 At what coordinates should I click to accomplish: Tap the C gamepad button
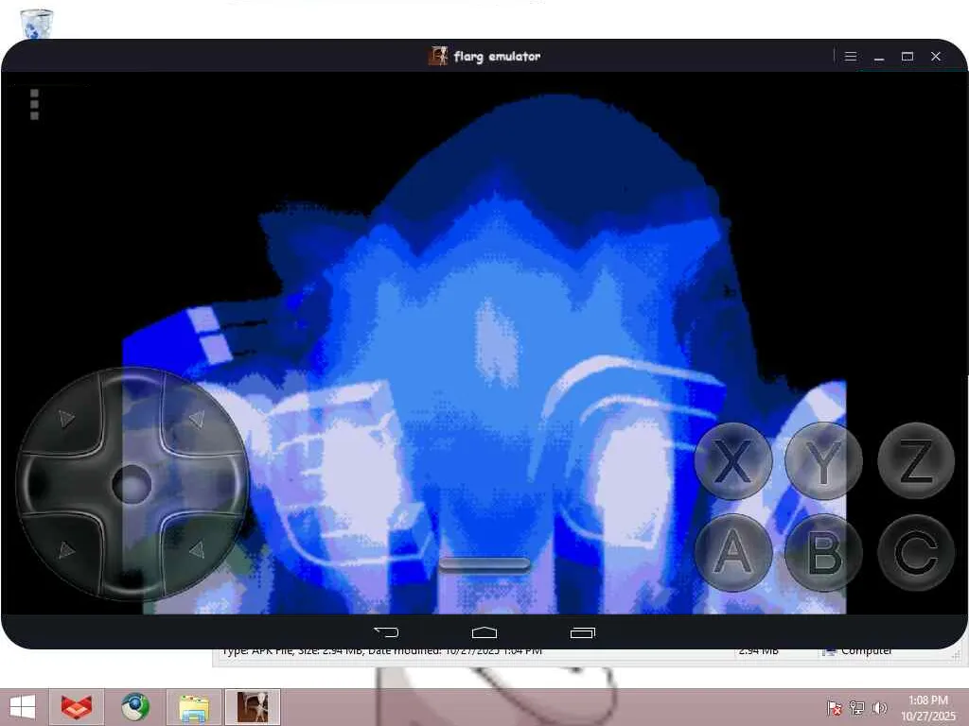click(916, 552)
